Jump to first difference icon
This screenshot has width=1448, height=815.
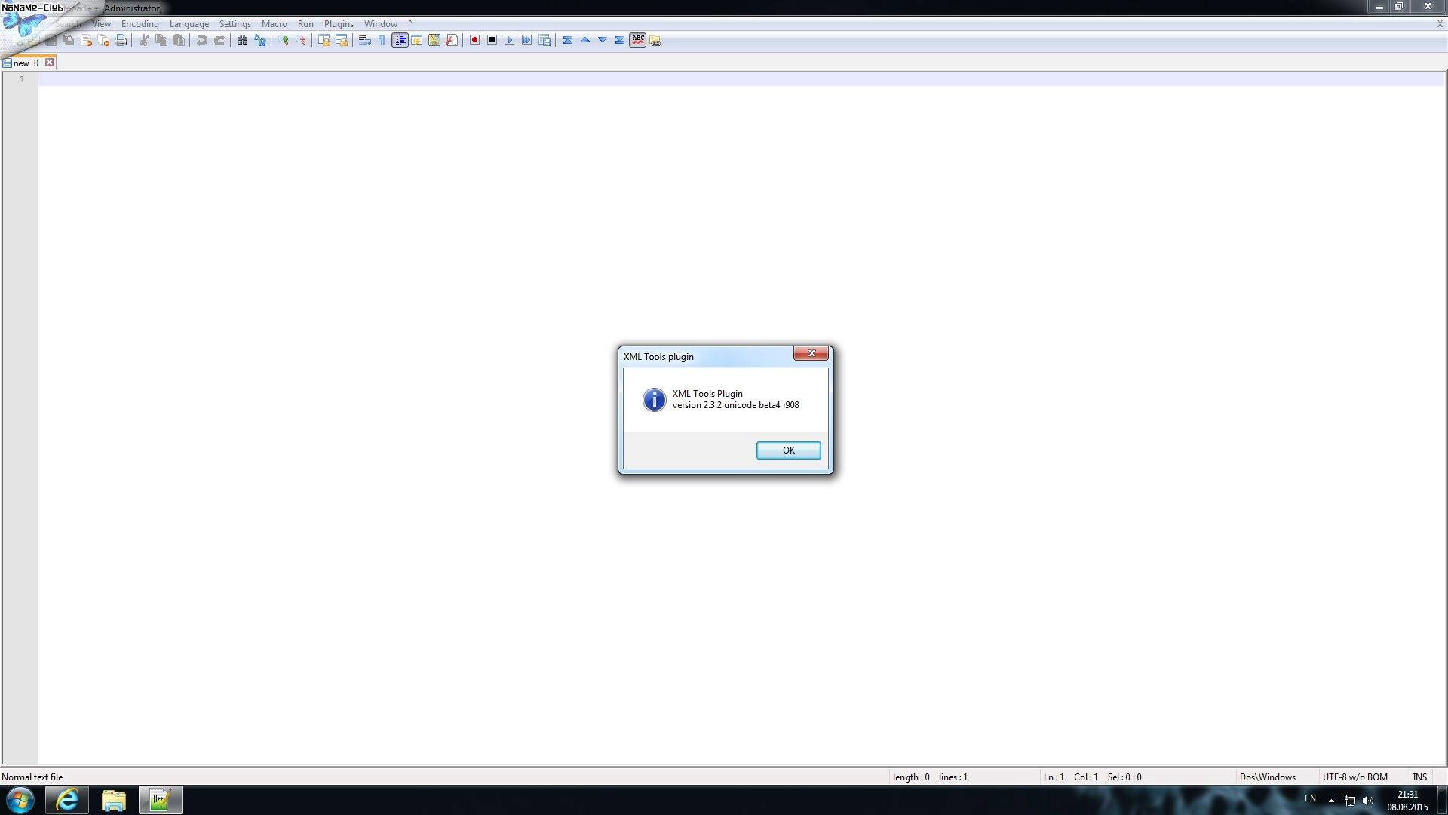pos(567,40)
